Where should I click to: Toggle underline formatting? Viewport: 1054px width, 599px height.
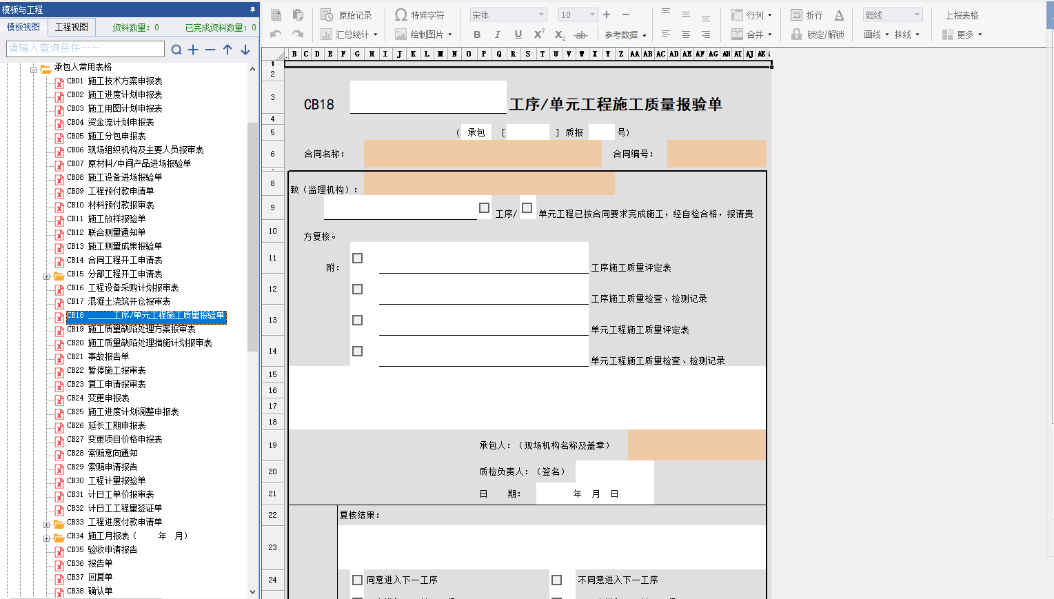pos(518,34)
